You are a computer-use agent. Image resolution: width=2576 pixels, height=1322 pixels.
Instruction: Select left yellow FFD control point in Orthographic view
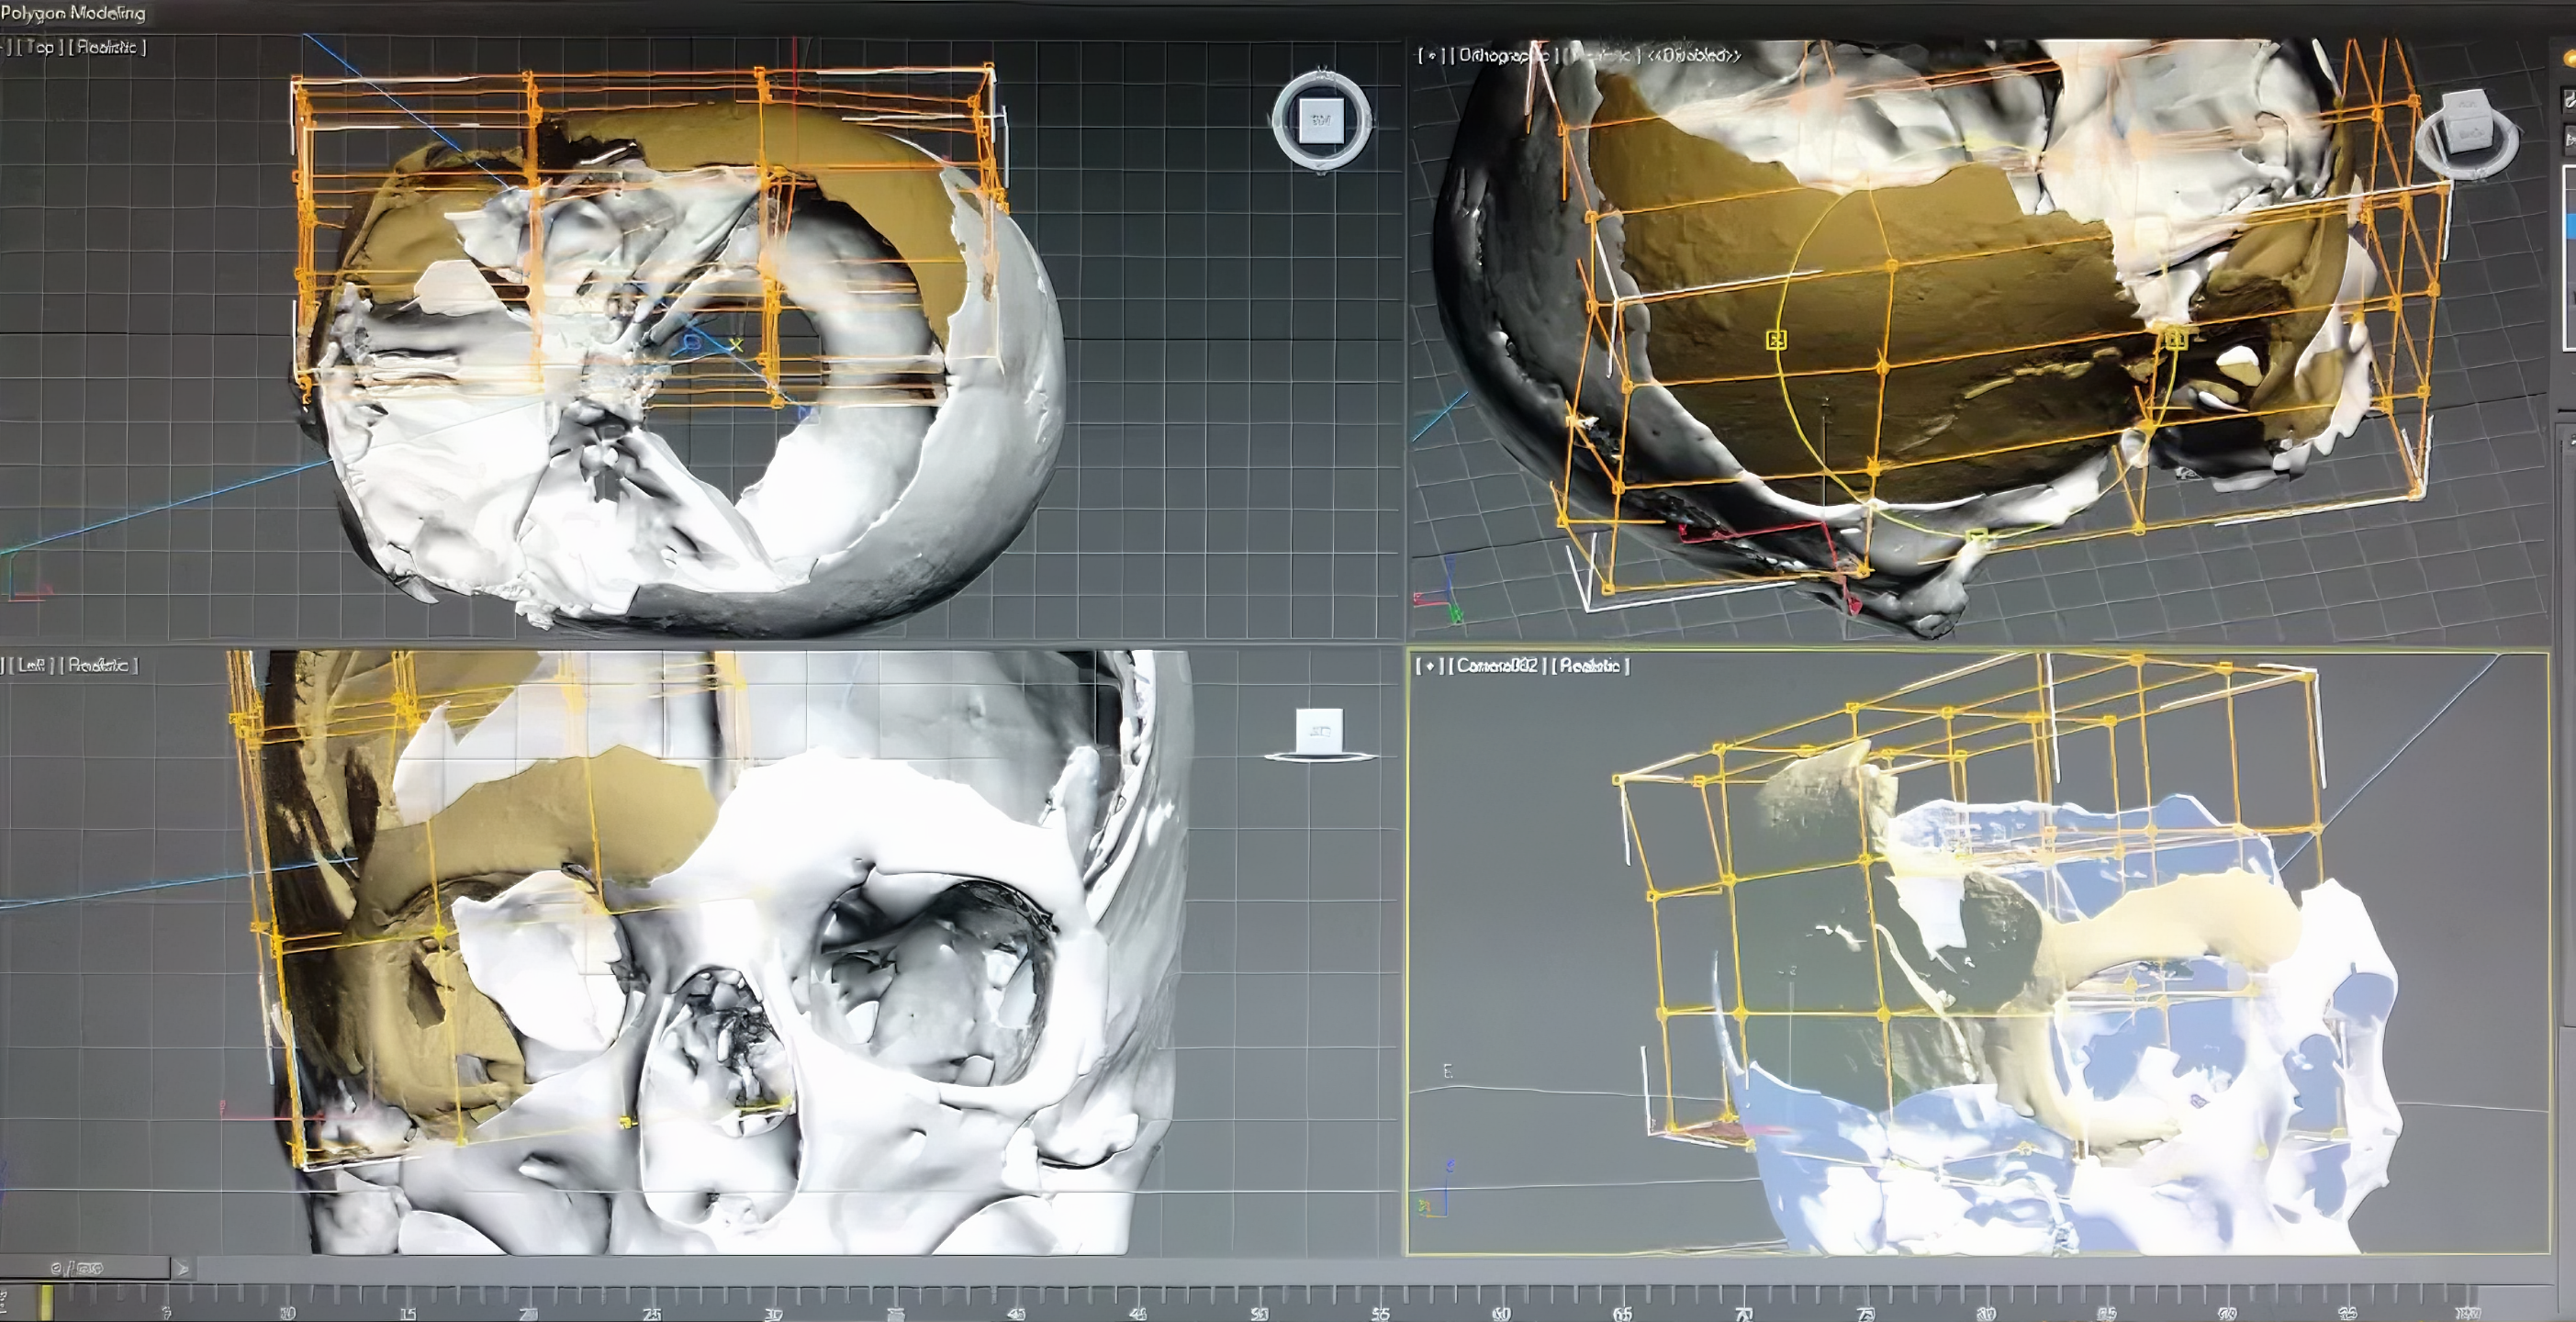coord(1776,340)
